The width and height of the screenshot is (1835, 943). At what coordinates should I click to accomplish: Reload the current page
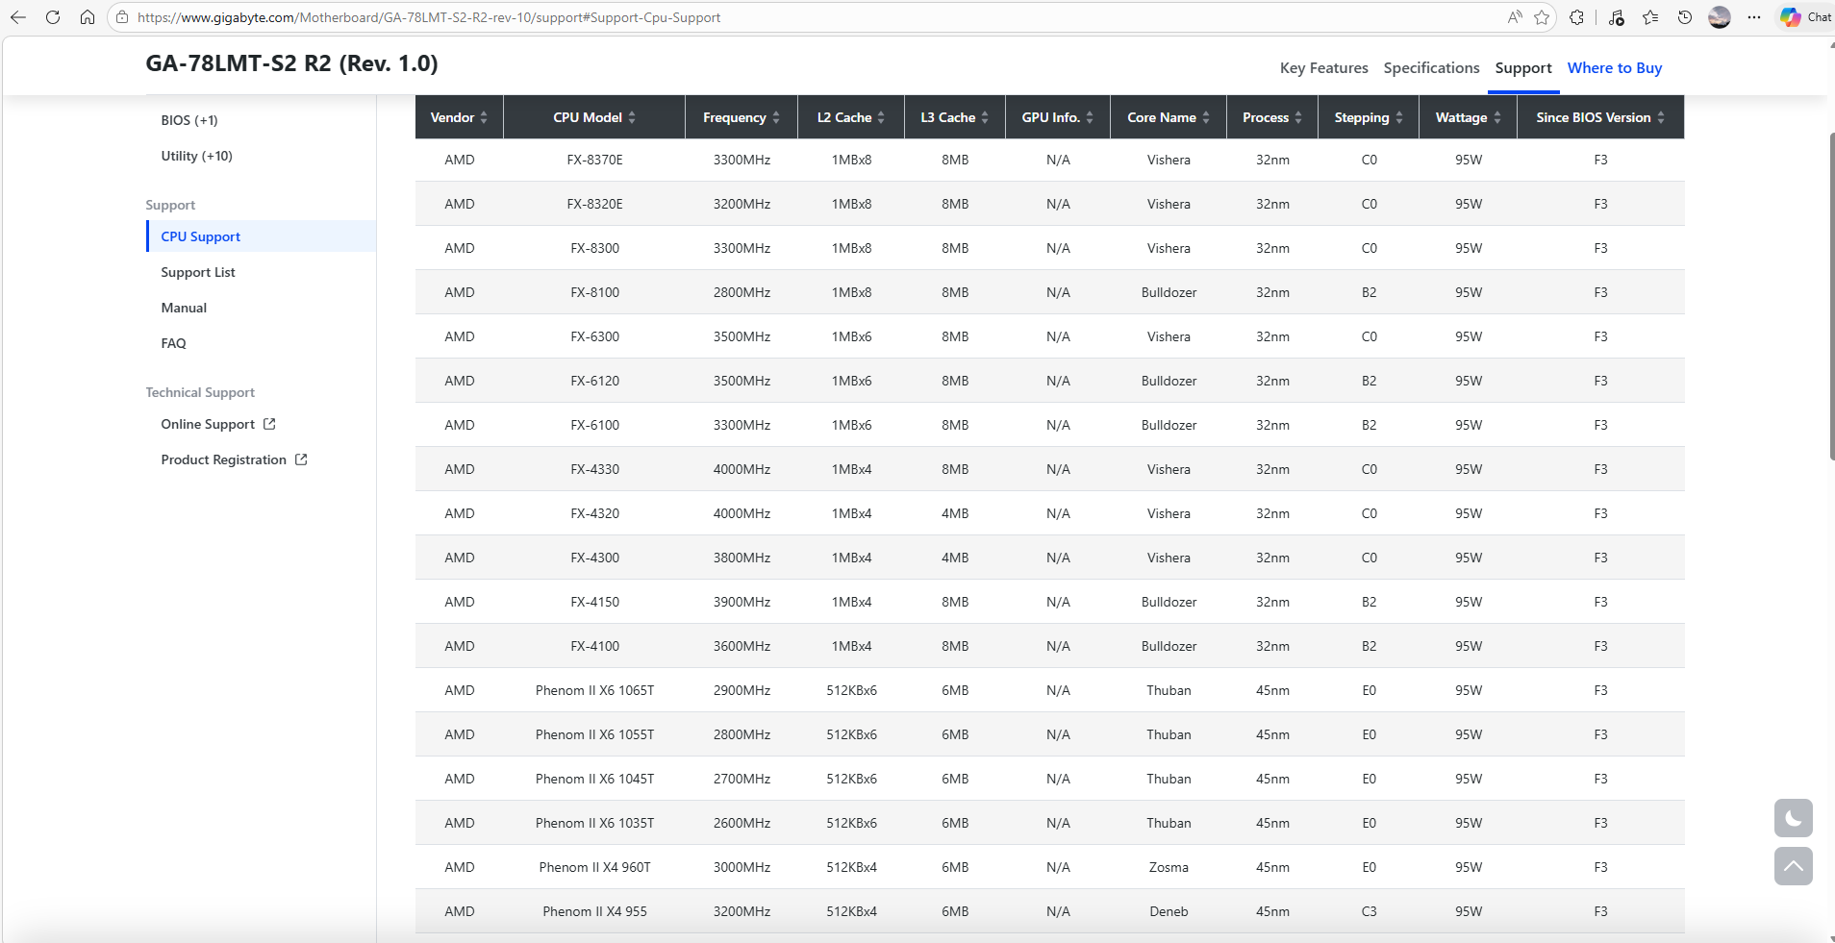53,17
